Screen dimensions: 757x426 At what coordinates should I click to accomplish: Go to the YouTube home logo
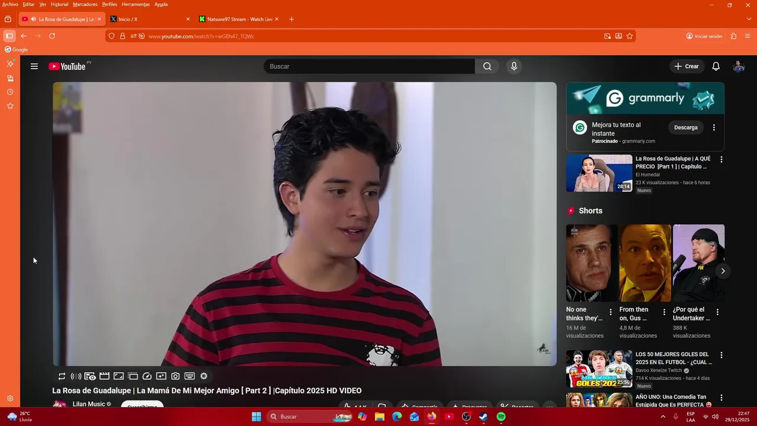(x=67, y=66)
